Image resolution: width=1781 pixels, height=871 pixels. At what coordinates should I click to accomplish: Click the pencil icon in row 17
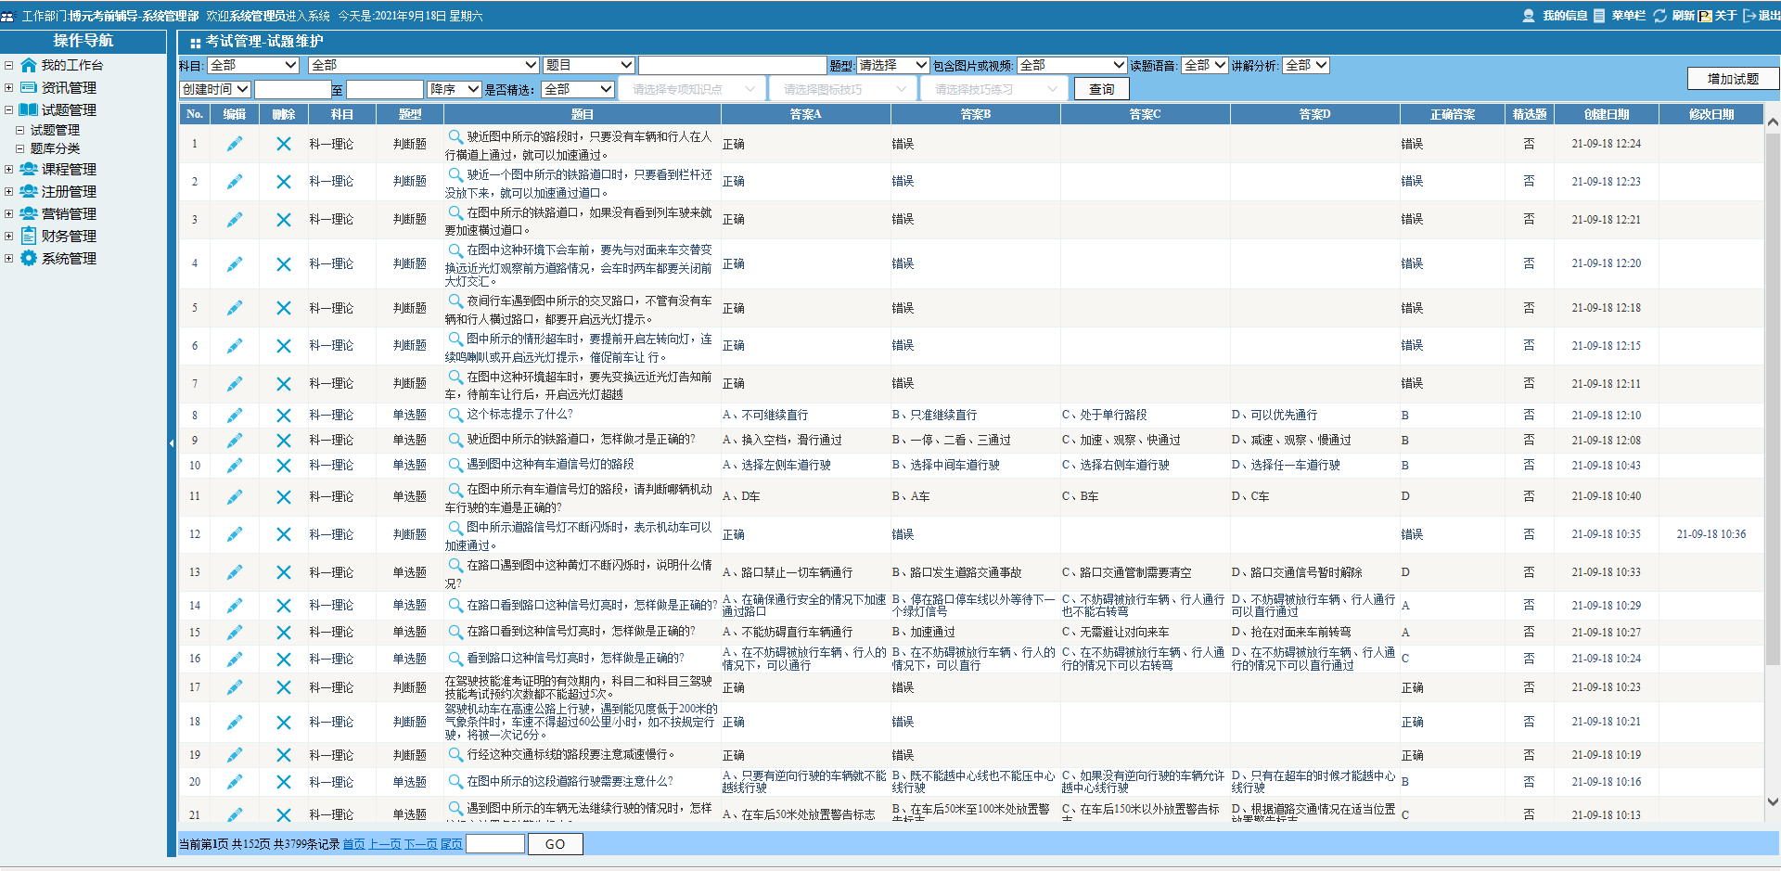[235, 687]
